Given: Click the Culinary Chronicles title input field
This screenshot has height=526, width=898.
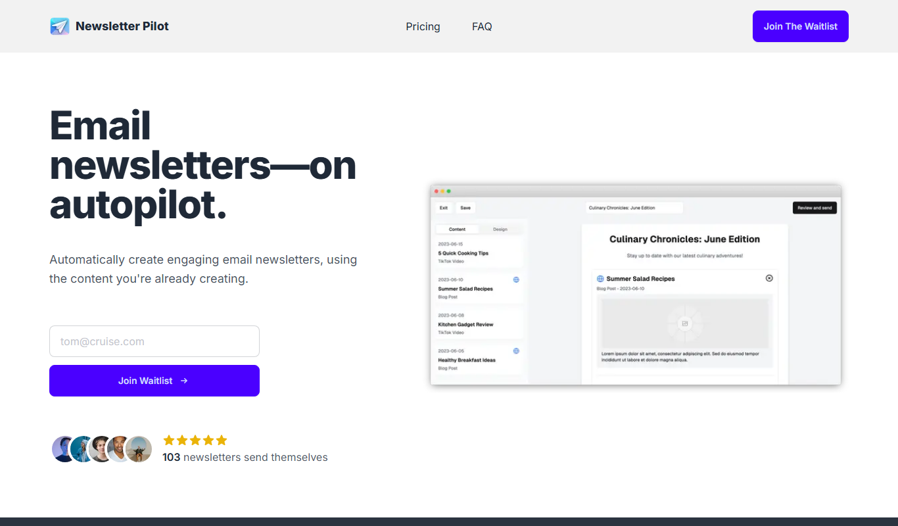Looking at the screenshot, I should pyautogui.click(x=634, y=208).
